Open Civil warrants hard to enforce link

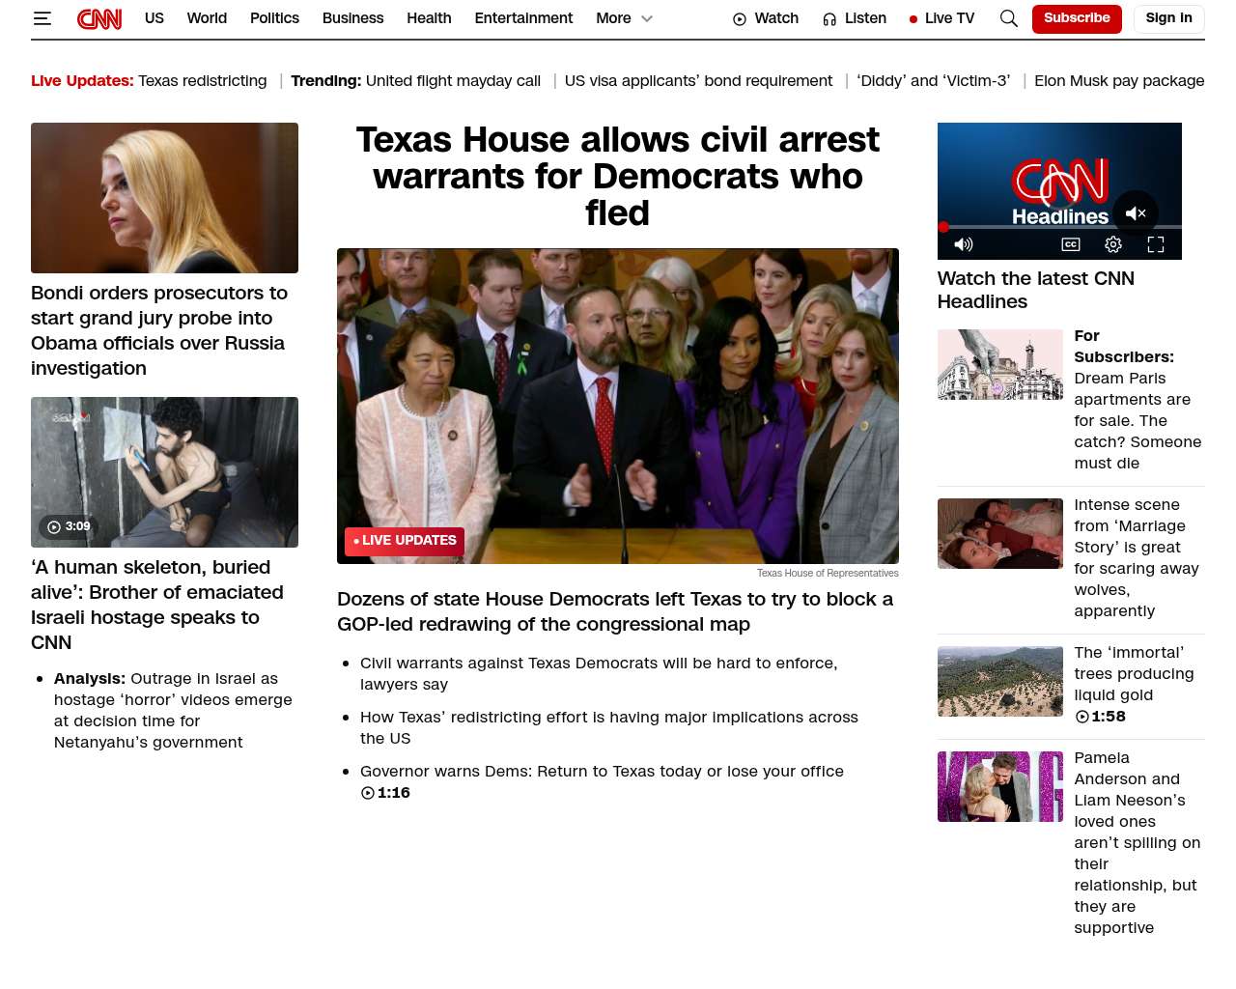point(599,674)
